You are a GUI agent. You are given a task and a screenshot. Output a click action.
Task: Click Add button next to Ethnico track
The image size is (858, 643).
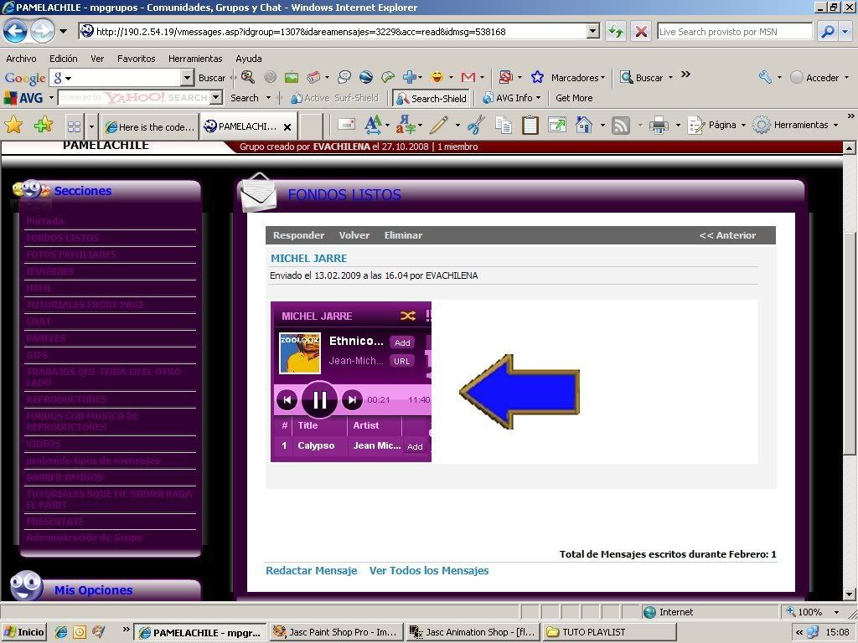pyautogui.click(x=402, y=342)
